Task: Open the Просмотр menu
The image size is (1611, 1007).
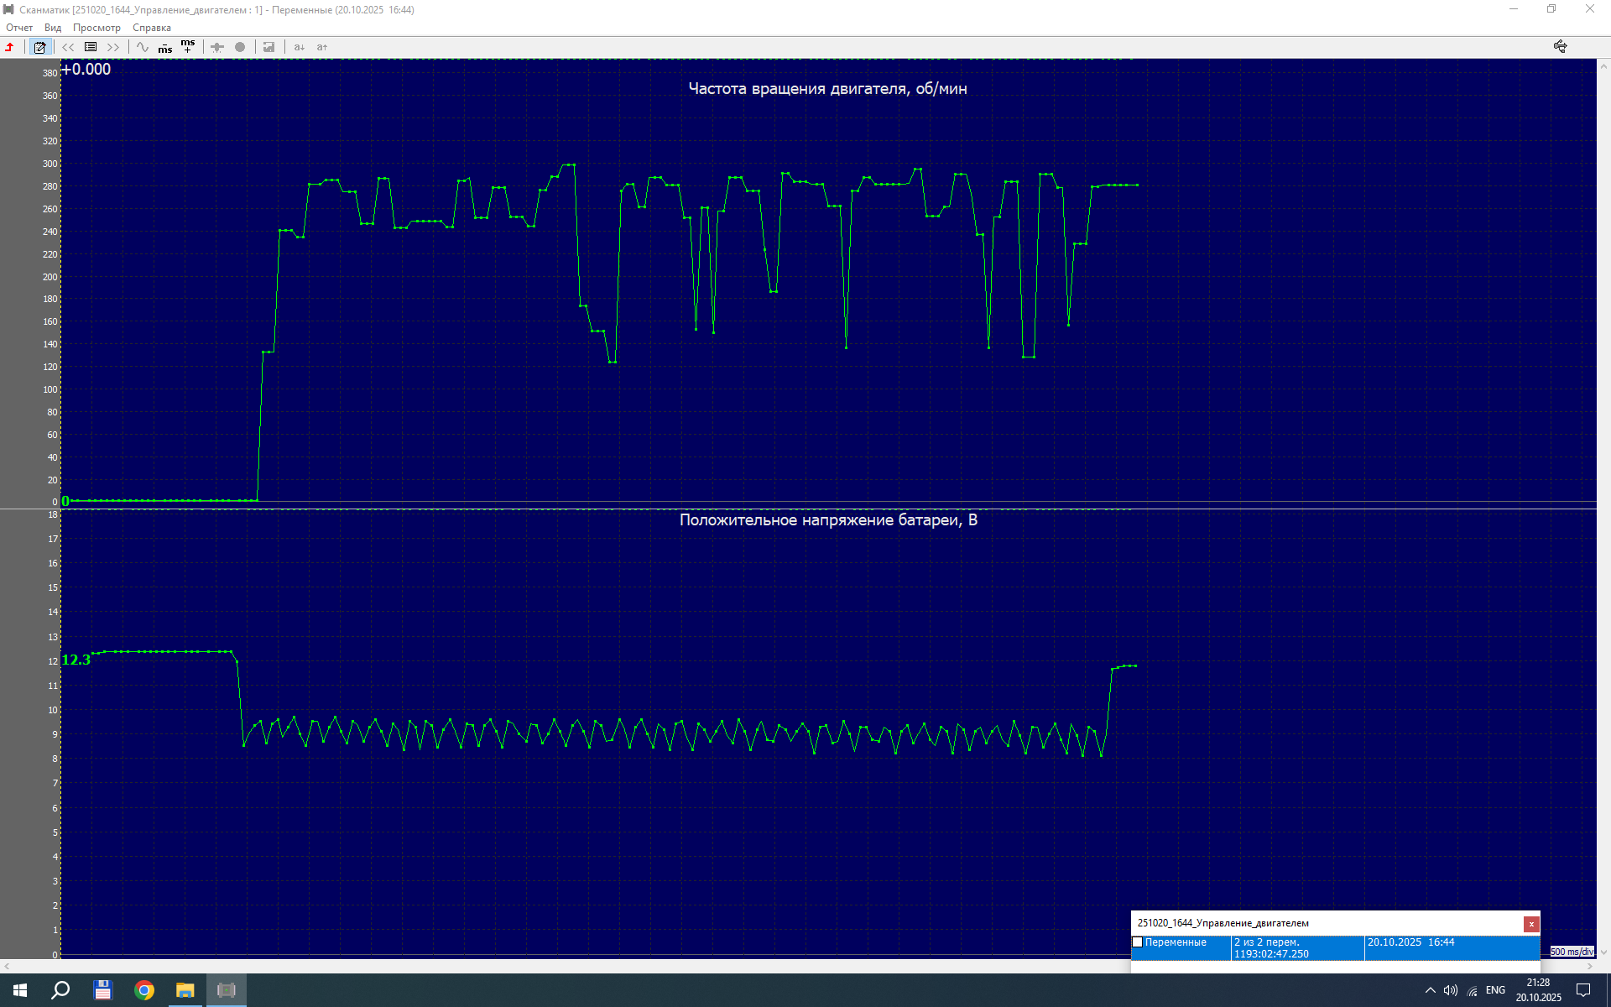Action: click(96, 28)
